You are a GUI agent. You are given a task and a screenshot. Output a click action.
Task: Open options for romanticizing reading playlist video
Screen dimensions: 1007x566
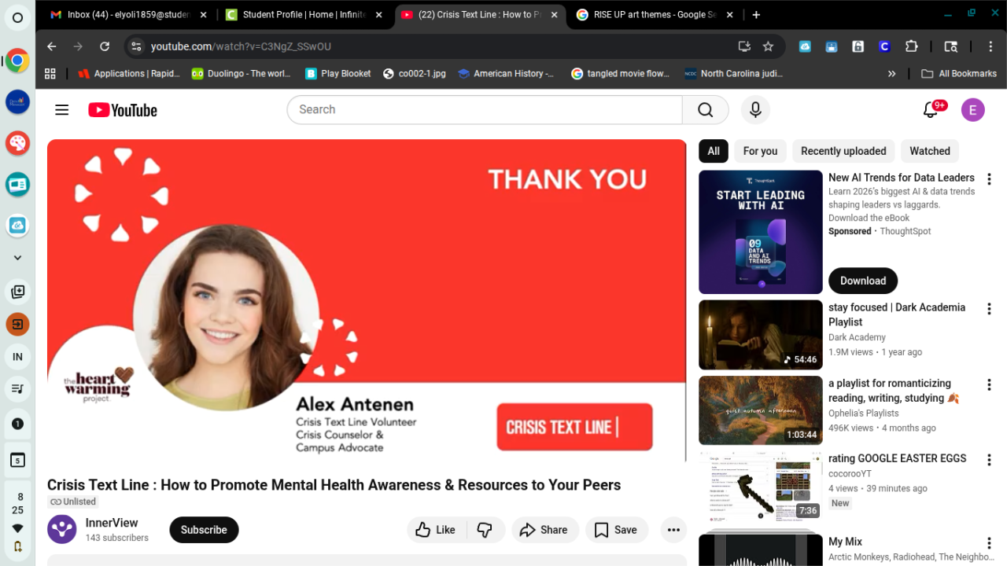990,385
